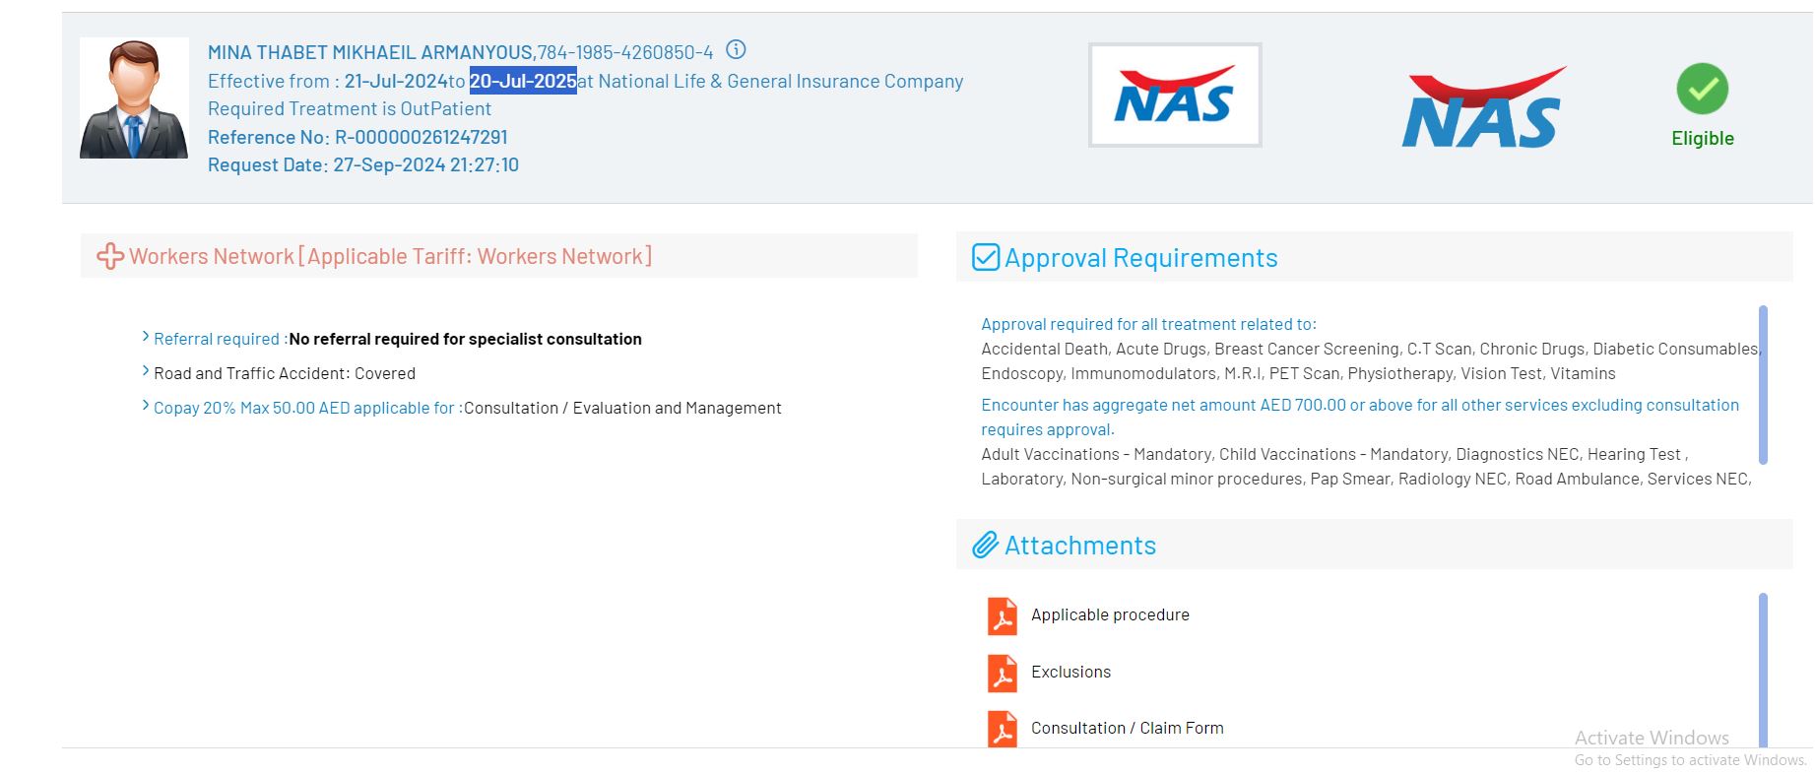Click member name MINA THABET MIKHAEIL ARMANYOUS

pyautogui.click(x=370, y=52)
